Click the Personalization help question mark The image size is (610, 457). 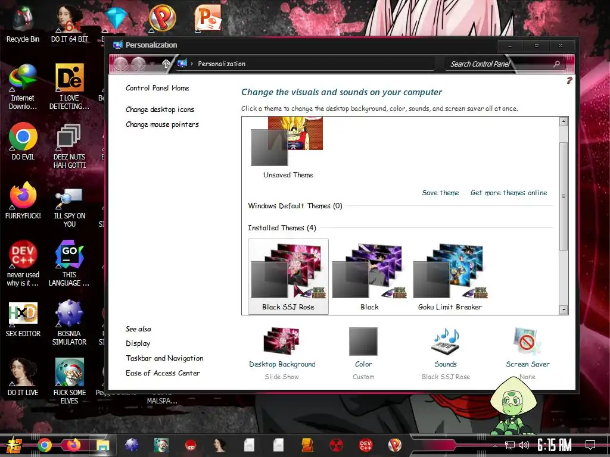[569, 80]
